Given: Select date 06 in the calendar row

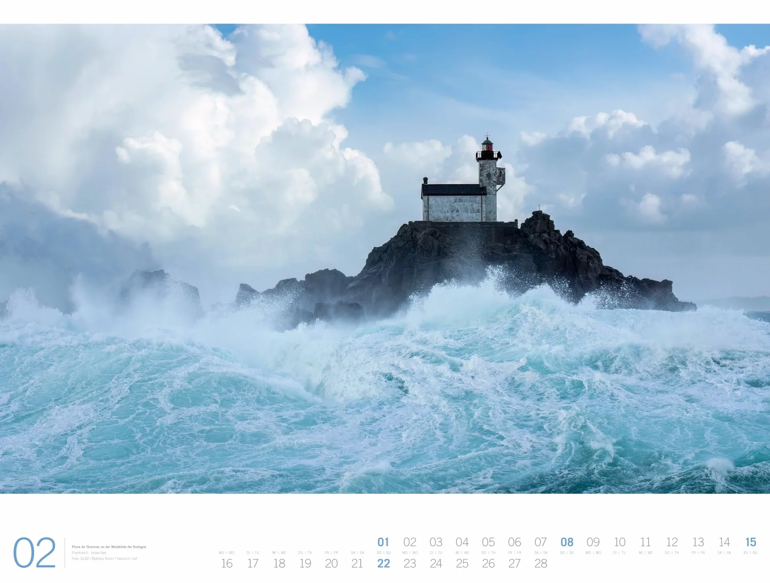Looking at the screenshot, I should coord(515,542).
